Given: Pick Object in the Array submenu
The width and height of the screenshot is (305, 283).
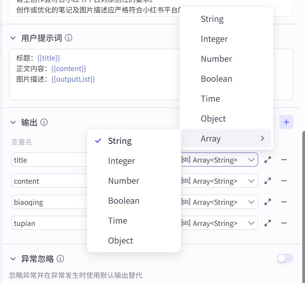Looking at the screenshot, I should coord(120,240).
